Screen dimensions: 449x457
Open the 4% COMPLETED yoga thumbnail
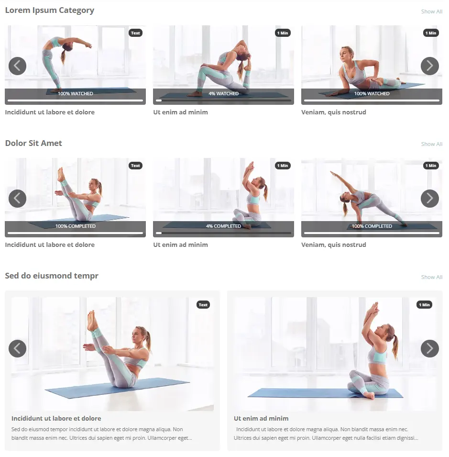[223, 197]
